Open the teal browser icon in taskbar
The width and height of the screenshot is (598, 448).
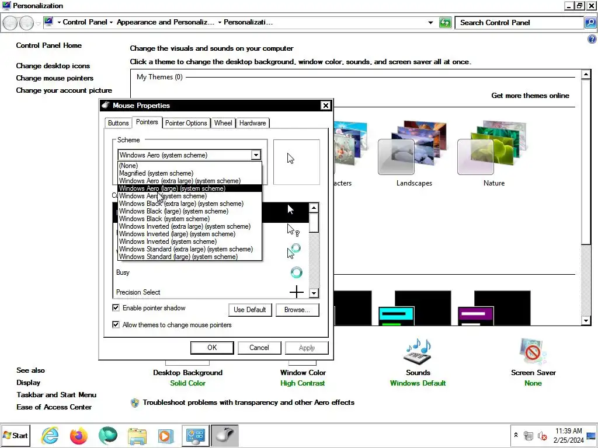point(108,435)
